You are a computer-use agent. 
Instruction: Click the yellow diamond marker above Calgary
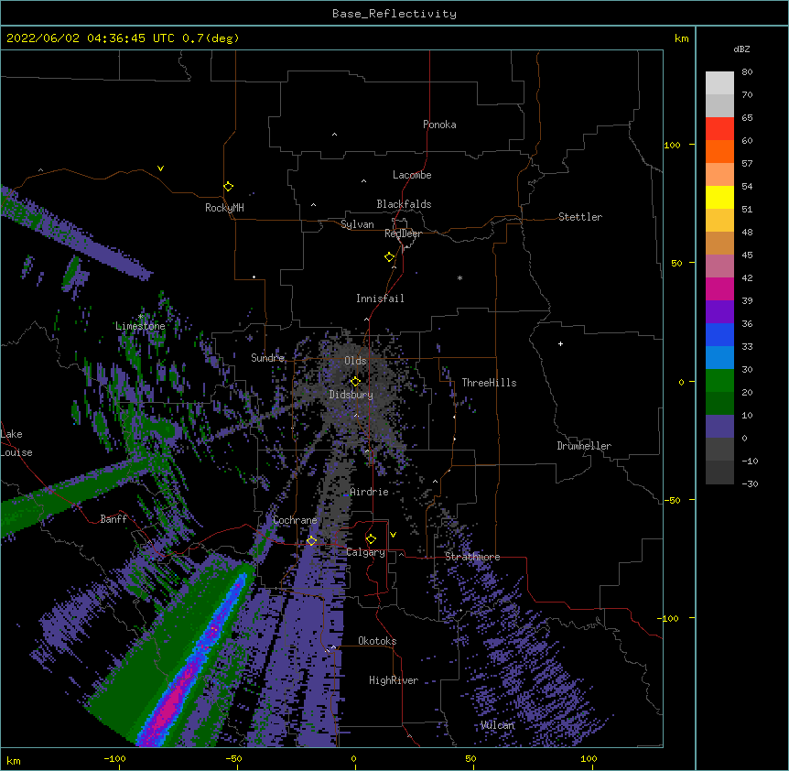(x=371, y=539)
